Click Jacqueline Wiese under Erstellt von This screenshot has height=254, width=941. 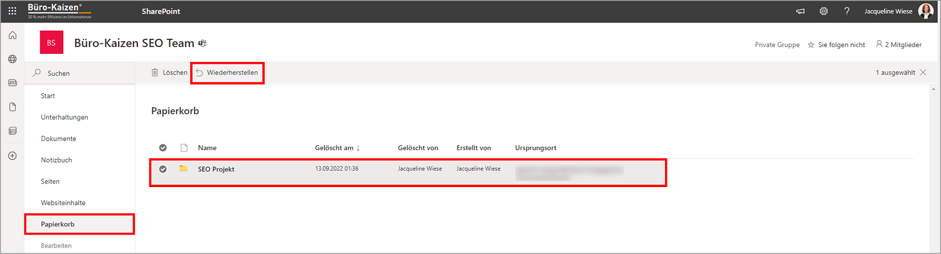(479, 169)
